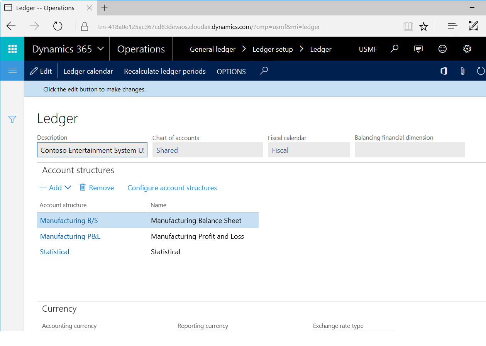This screenshot has width=486, height=346.
Task: Open the messages notification icon
Action: click(x=418, y=49)
